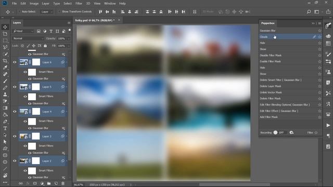Open the Pepperbox panel menu
The height and width of the screenshot is (187, 333).
(319, 23)
